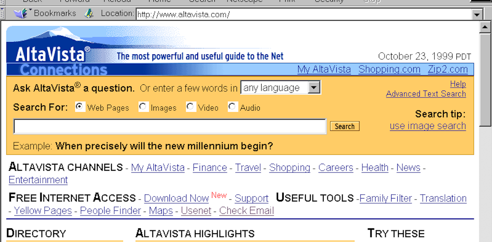Viewport: 492px width, 242px height.
Task: Open the Location bar history dropdown
Action: coord(477,14)
